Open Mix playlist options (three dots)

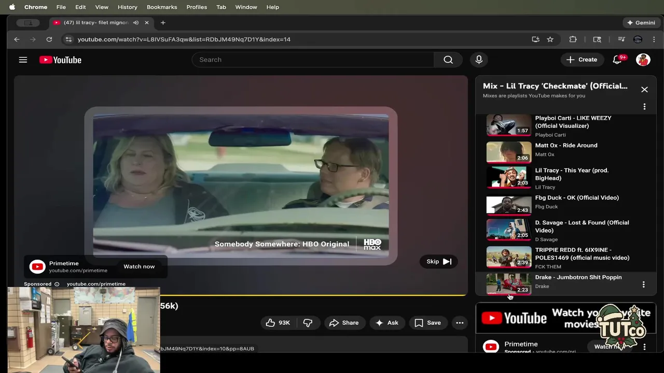[x=644, y=107]
